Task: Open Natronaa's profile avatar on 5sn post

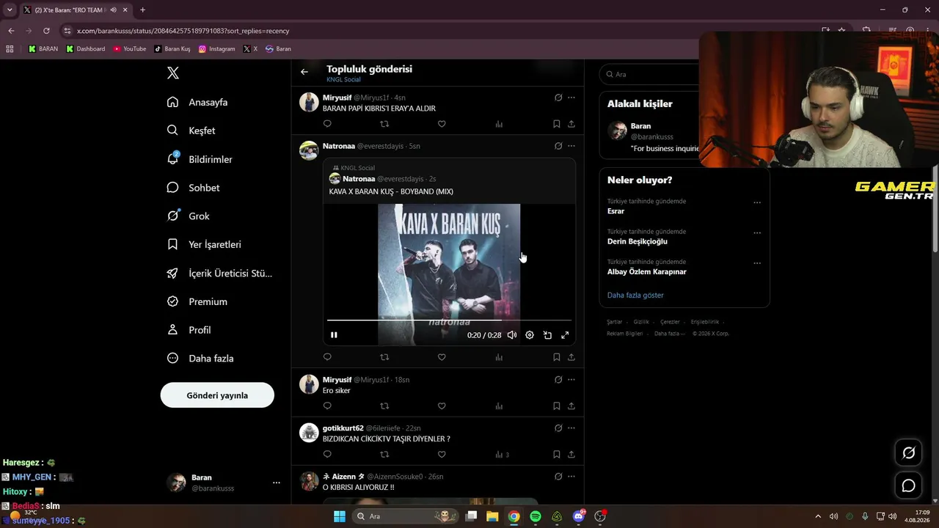Action: click(x=309, y=150)
